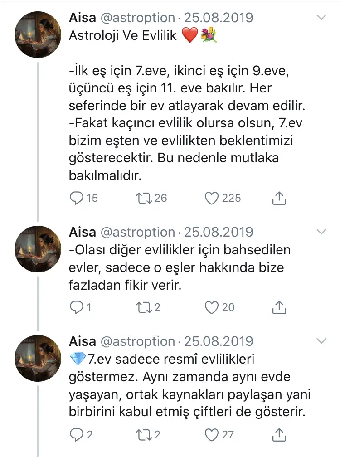The height and width of the screenshot is (457, 340).
Task: Open Aisa's avatar on the first tweet
Action: (38, 34)
